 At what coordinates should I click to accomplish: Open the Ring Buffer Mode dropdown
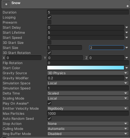click(x=88, y=134)
